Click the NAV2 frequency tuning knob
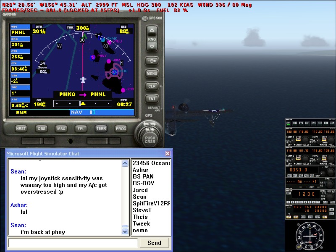Viewport: 336px width, 252px height. click(x=331, y=159)
